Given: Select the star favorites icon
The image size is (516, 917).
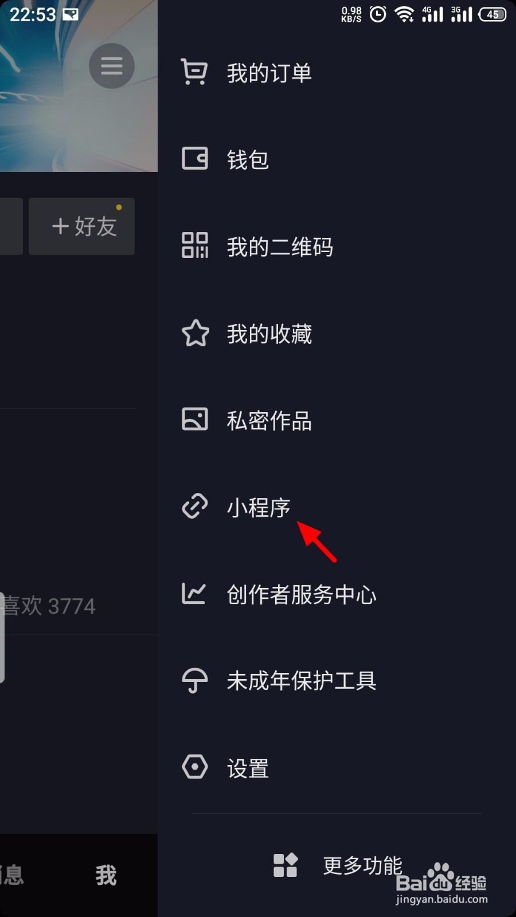Looking at the screenshot, I should (195, 333).
